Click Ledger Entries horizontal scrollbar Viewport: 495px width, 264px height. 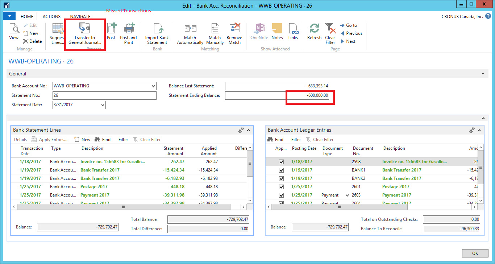point(339,207)
